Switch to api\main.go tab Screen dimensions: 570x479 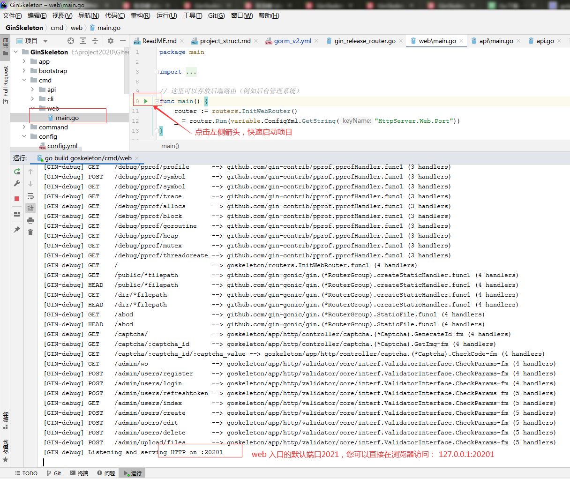(x=496, y=41)
